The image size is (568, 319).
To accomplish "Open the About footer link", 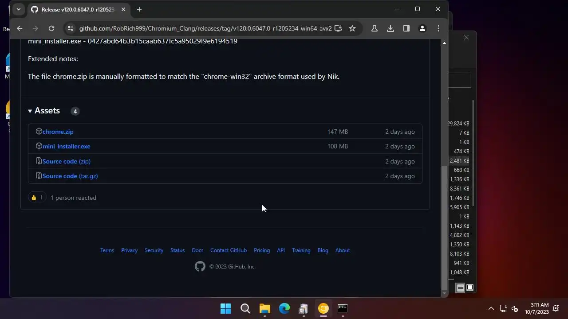I will click(343, 250).
